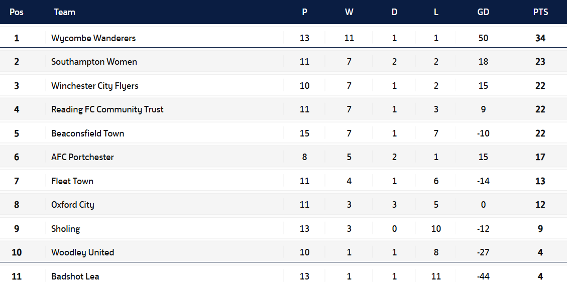Select Woodley United in the standings
567x282 pixels.
pyautogui.click(x=82, y=252)
